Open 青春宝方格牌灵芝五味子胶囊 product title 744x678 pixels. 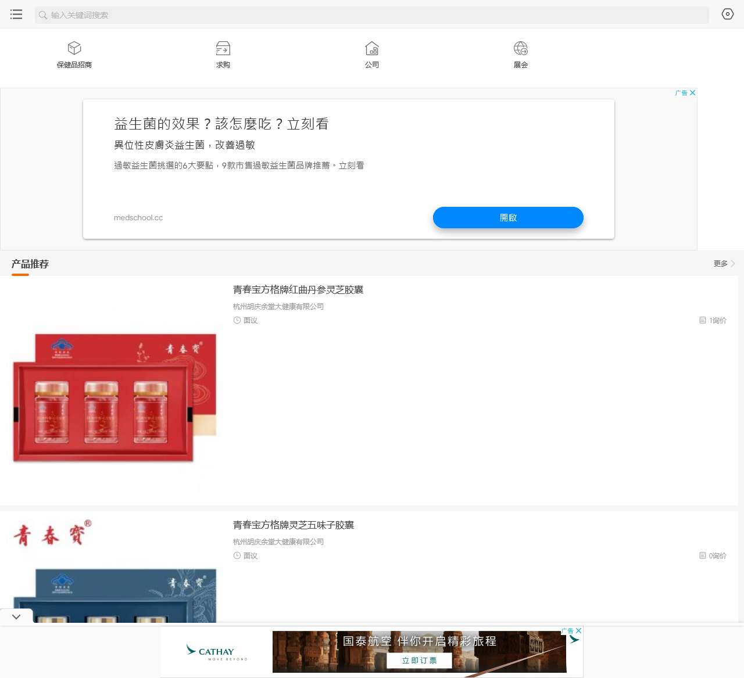pos(294,525)
